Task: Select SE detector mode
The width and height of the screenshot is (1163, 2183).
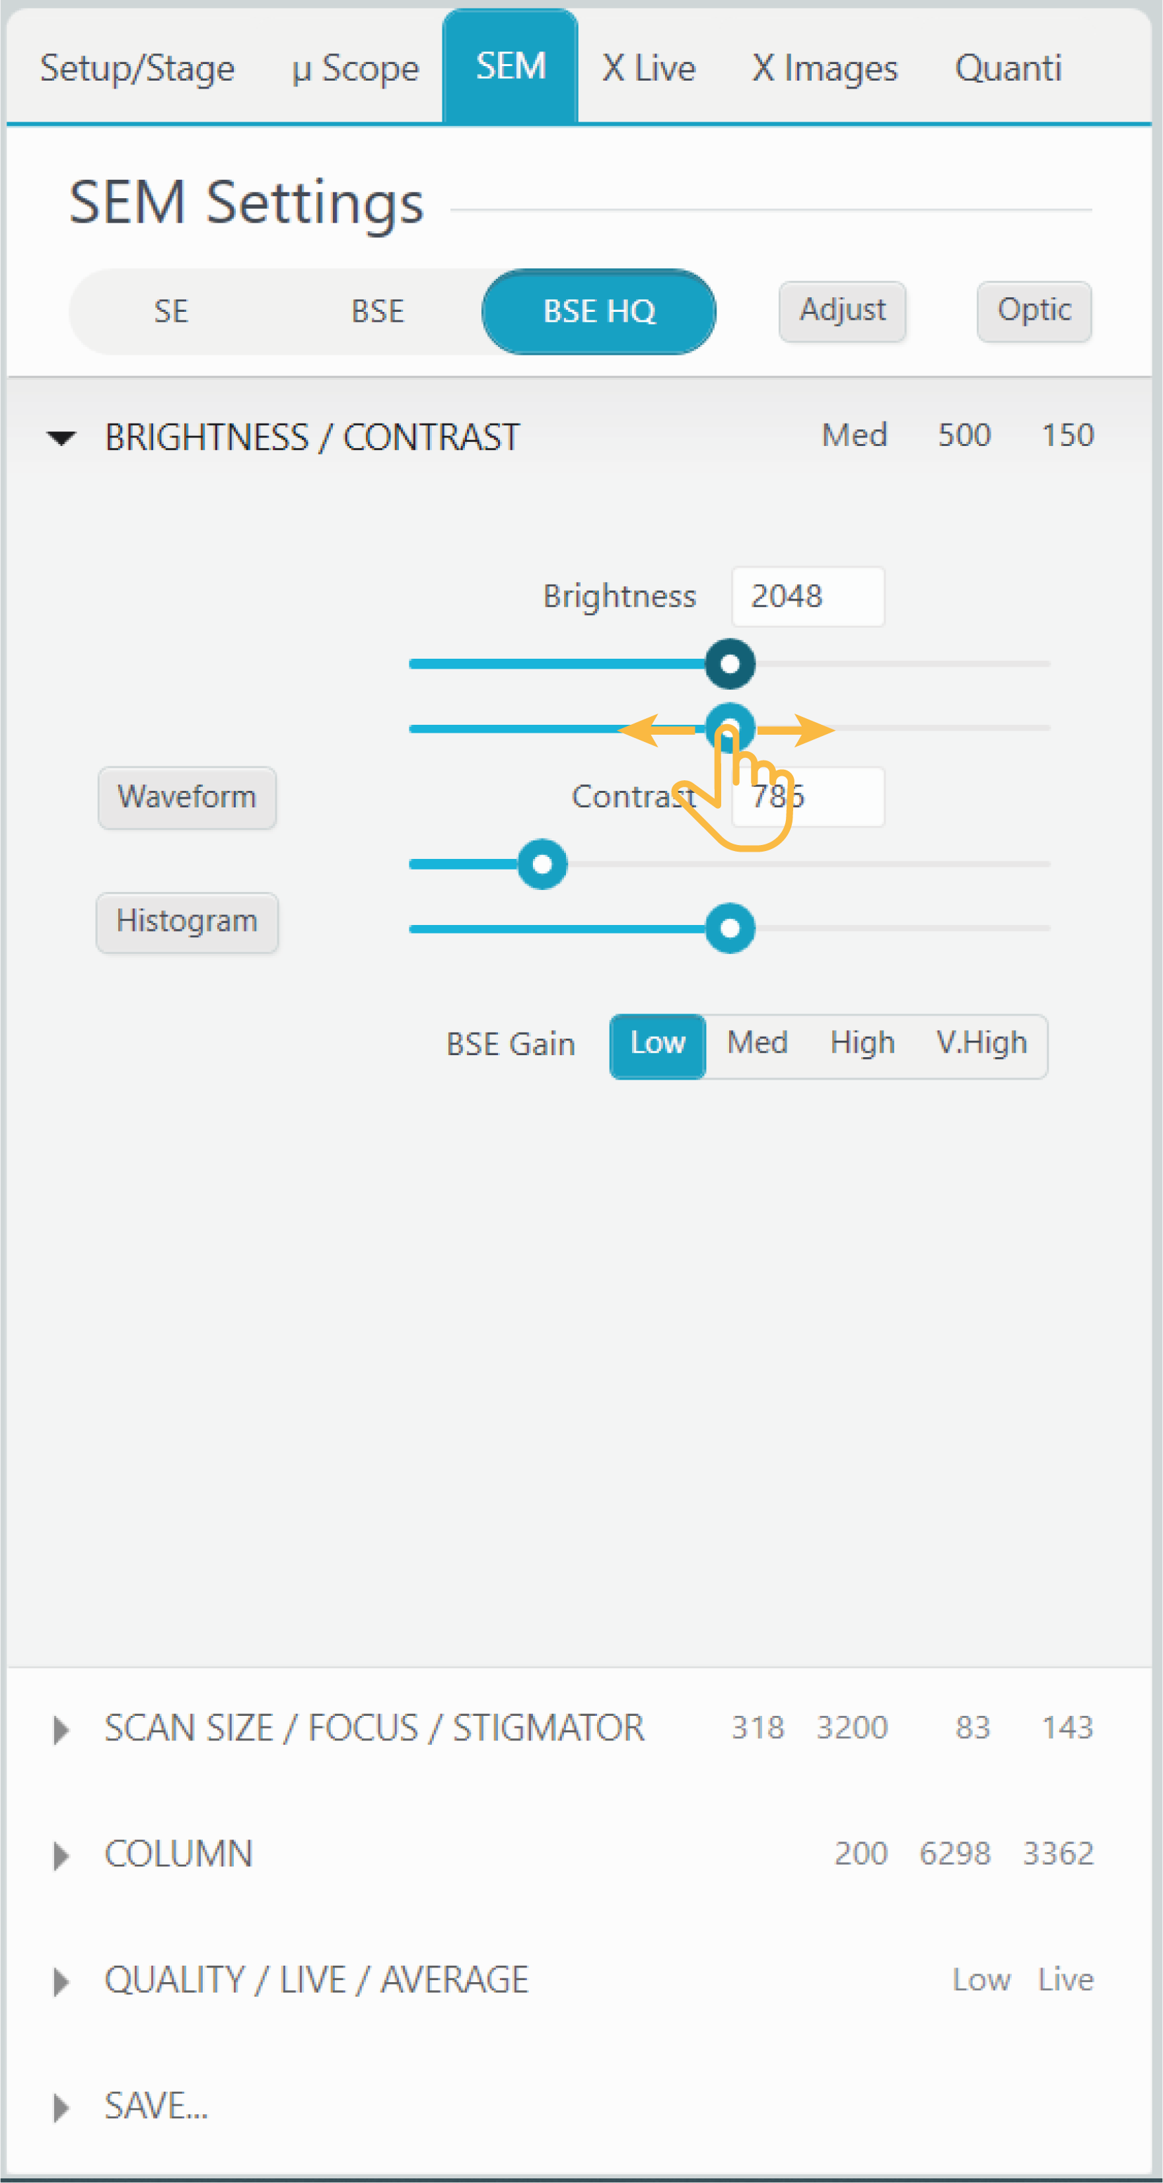Action: tap(171, 311)
